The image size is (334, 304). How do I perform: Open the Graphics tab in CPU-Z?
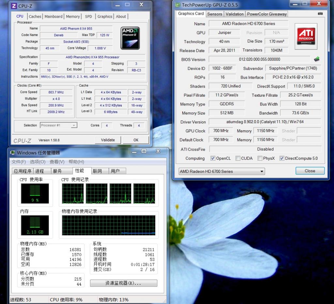point(105,16)
